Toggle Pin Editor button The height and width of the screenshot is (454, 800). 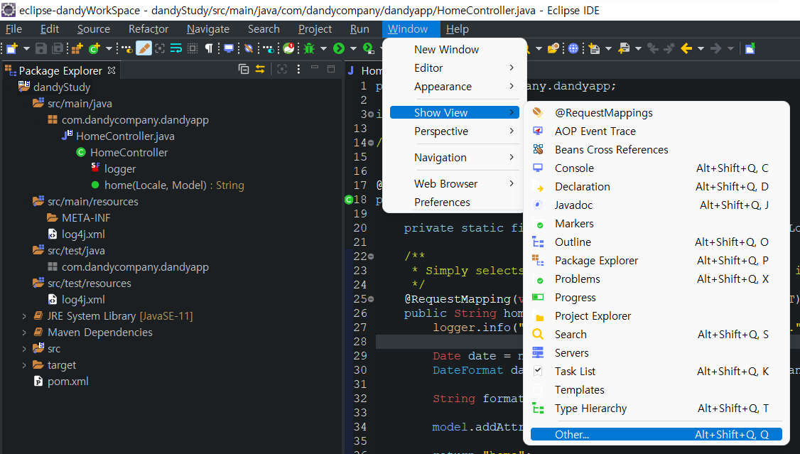pos(750,48)
